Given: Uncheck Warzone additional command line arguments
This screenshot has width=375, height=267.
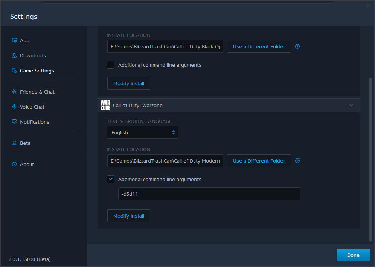Looking at the screenshot, I should click(111, 179).
